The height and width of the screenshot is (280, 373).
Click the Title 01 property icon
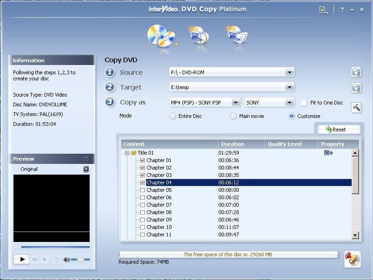pyautogui.click(x=328, y=153)
